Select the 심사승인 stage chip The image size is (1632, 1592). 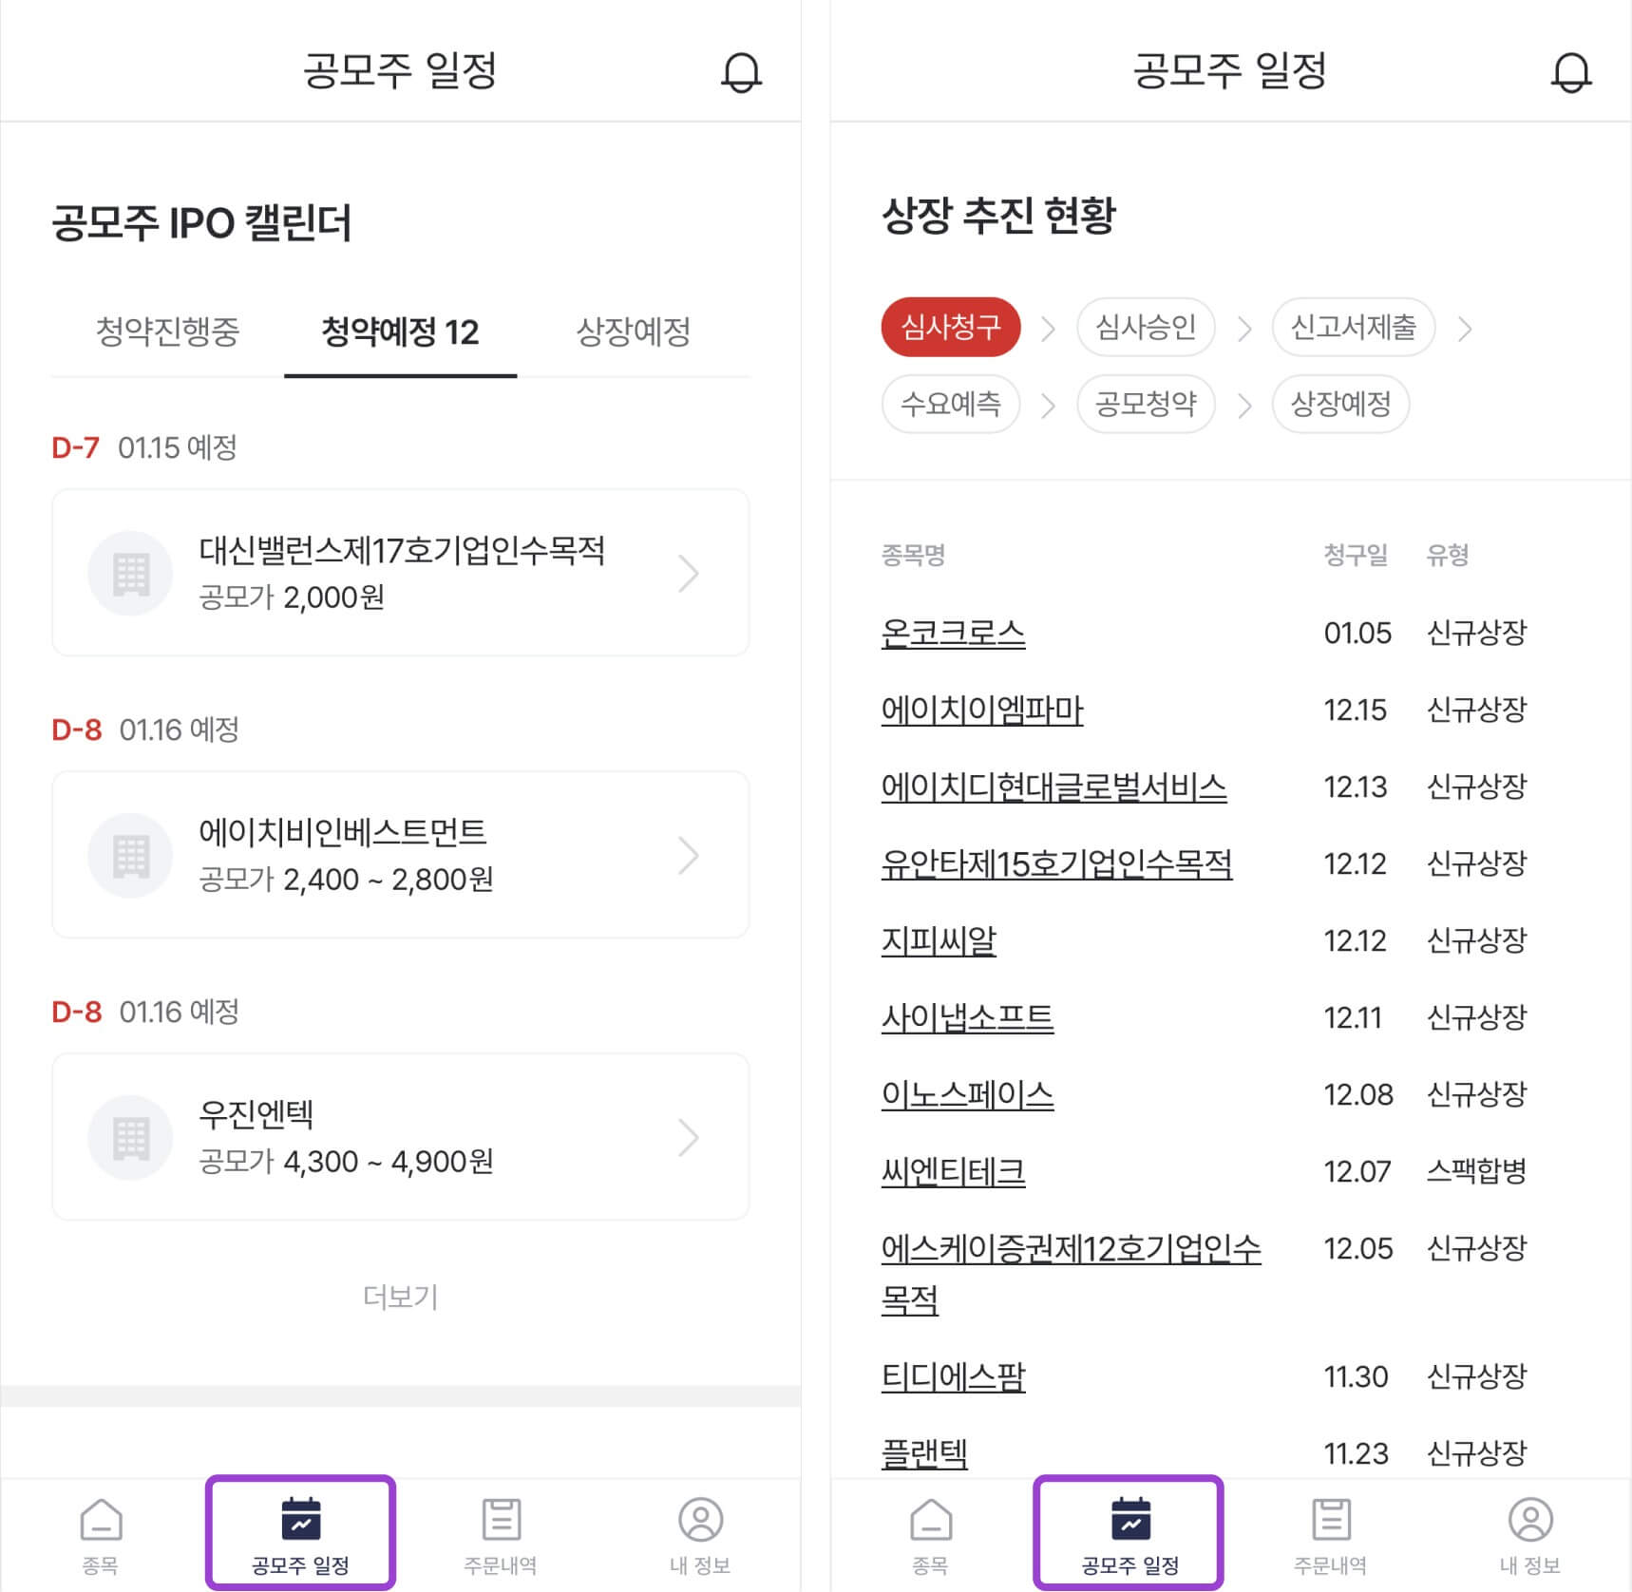tap(1146, 328)
